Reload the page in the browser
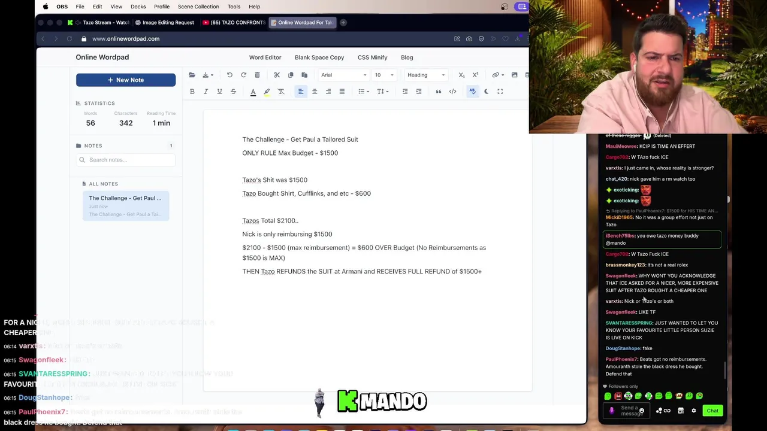 click(70, 39)
